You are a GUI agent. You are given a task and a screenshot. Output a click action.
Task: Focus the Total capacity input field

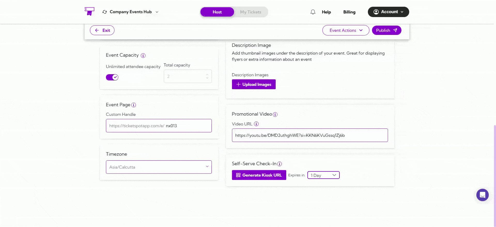[x=188, y=76]
